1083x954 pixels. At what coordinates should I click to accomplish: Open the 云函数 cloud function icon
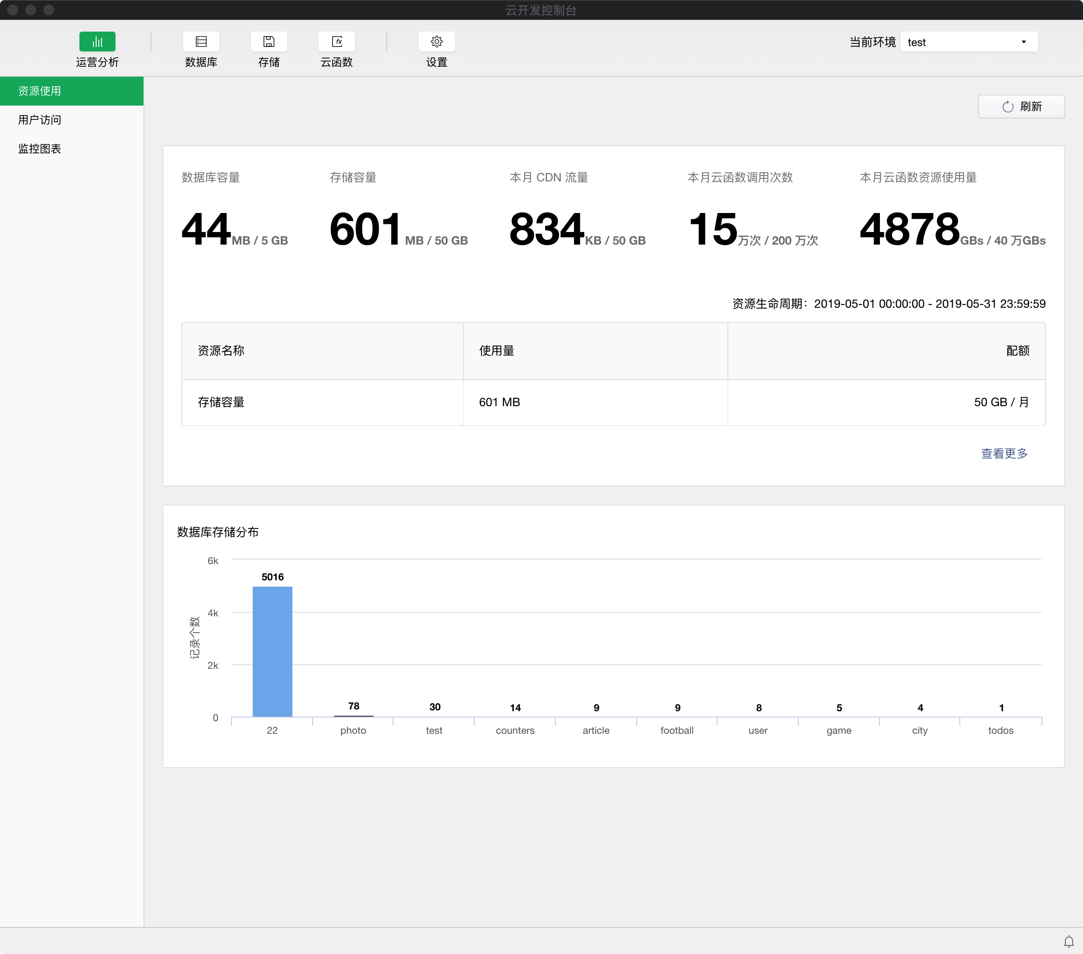coord(337,42)
